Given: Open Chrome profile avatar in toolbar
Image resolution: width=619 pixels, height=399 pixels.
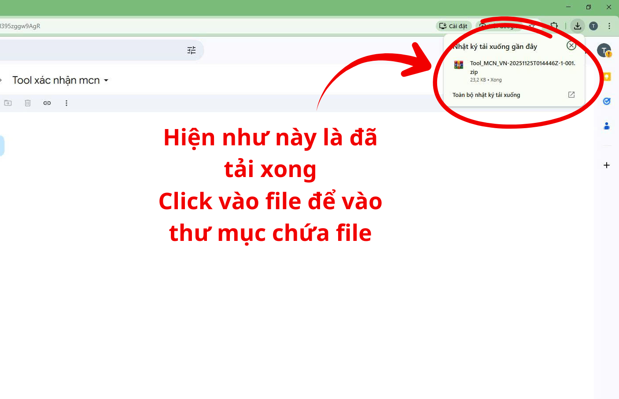Looking at the screenshot, I should point(593,26).
